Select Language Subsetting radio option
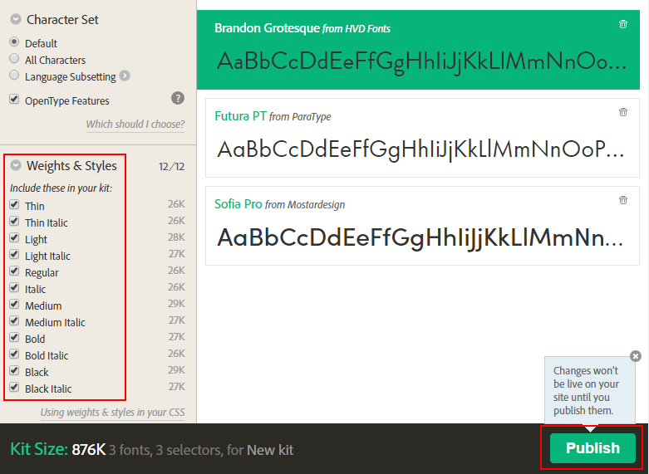Screen dimensions: 649x474 pyautogui.click(x=14, y=76)
